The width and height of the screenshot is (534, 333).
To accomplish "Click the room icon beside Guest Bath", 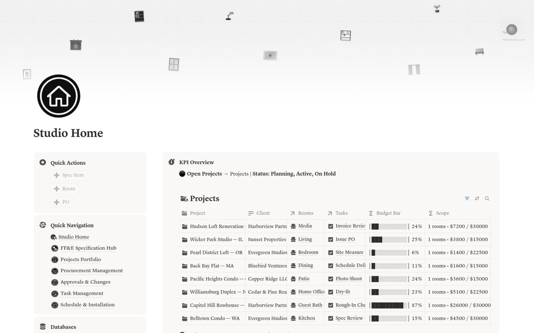I will [x=293, y=305].
